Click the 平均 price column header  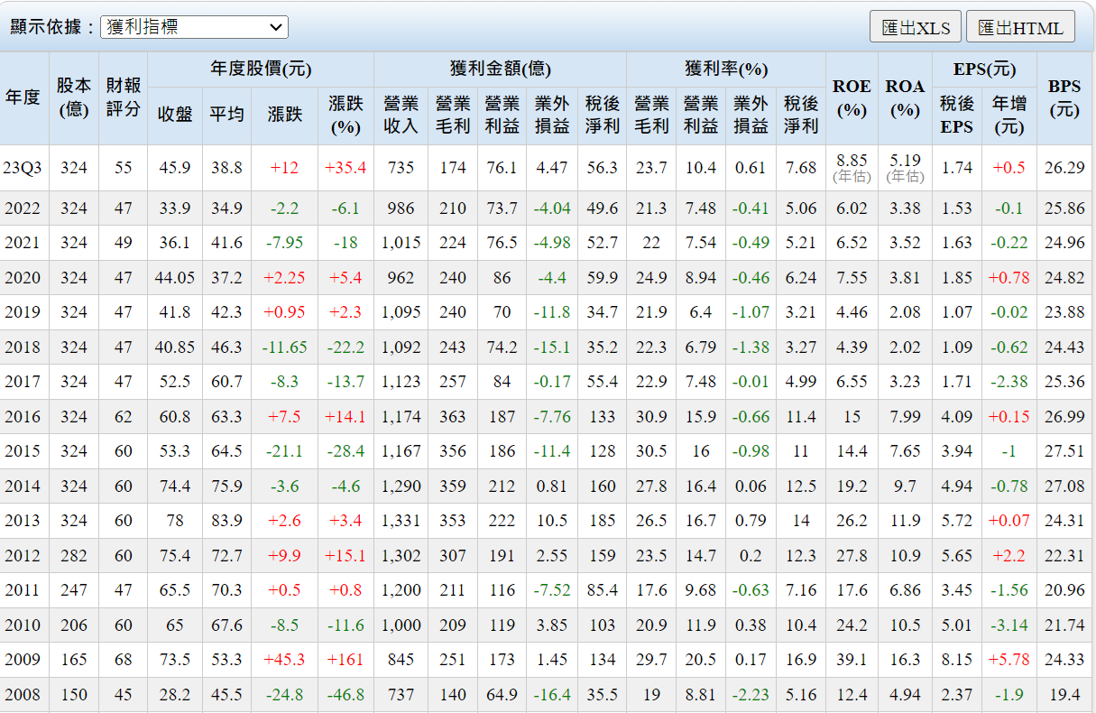[x=227, y=115]
